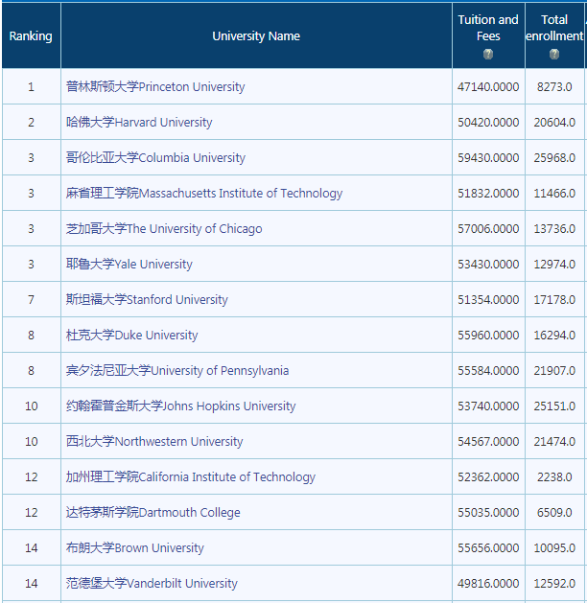This screenshot has width=587, height=603.
Task: Select Harvard's enrollment value 20604.0
Action: 554,123
